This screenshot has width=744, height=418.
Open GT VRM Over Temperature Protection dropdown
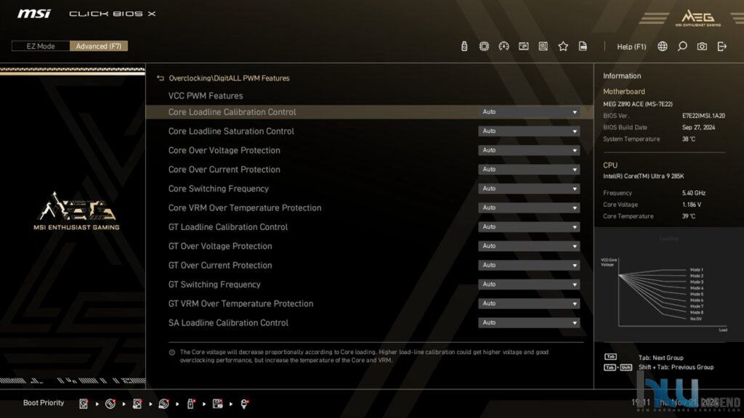pos(529,303)
